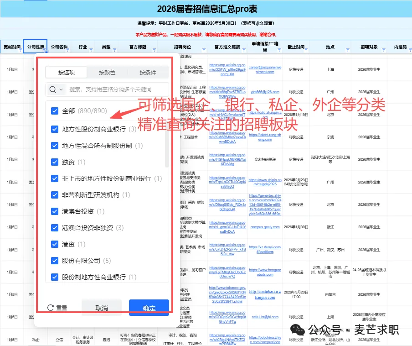This screenshot has width=412, height=346.
Task: Click the 2026年3月20日 17:00 deadline cell
Action: [296, 294]
